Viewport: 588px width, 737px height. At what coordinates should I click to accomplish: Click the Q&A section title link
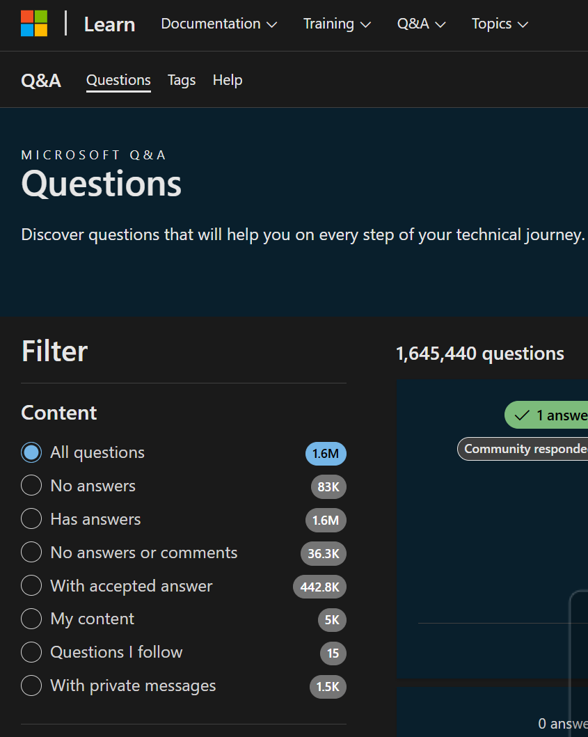coord(41,80)
